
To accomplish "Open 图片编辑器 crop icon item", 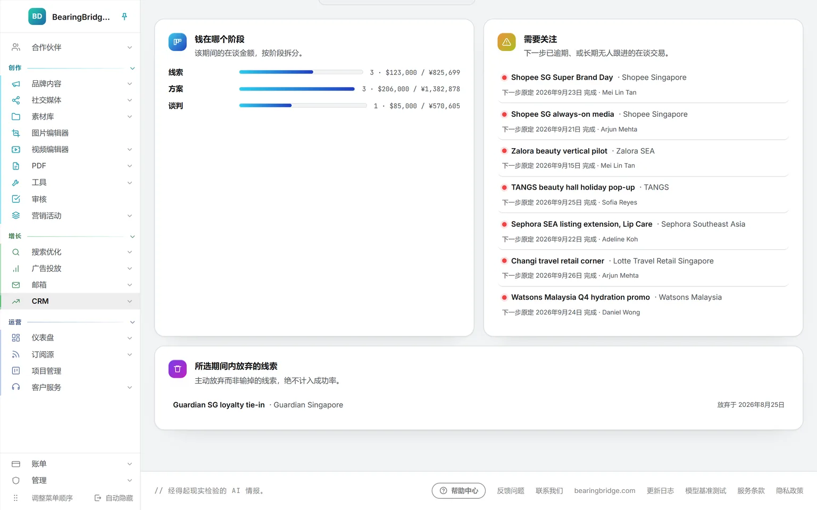I will point(16,133).
